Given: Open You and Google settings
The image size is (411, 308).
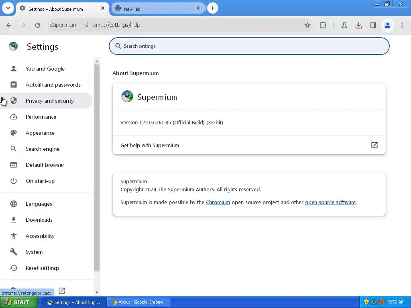Looking at the screenshot, I should 46,69.
